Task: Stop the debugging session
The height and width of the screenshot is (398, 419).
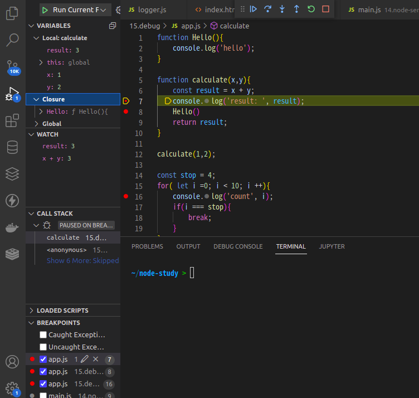Action: click(325, 9)
